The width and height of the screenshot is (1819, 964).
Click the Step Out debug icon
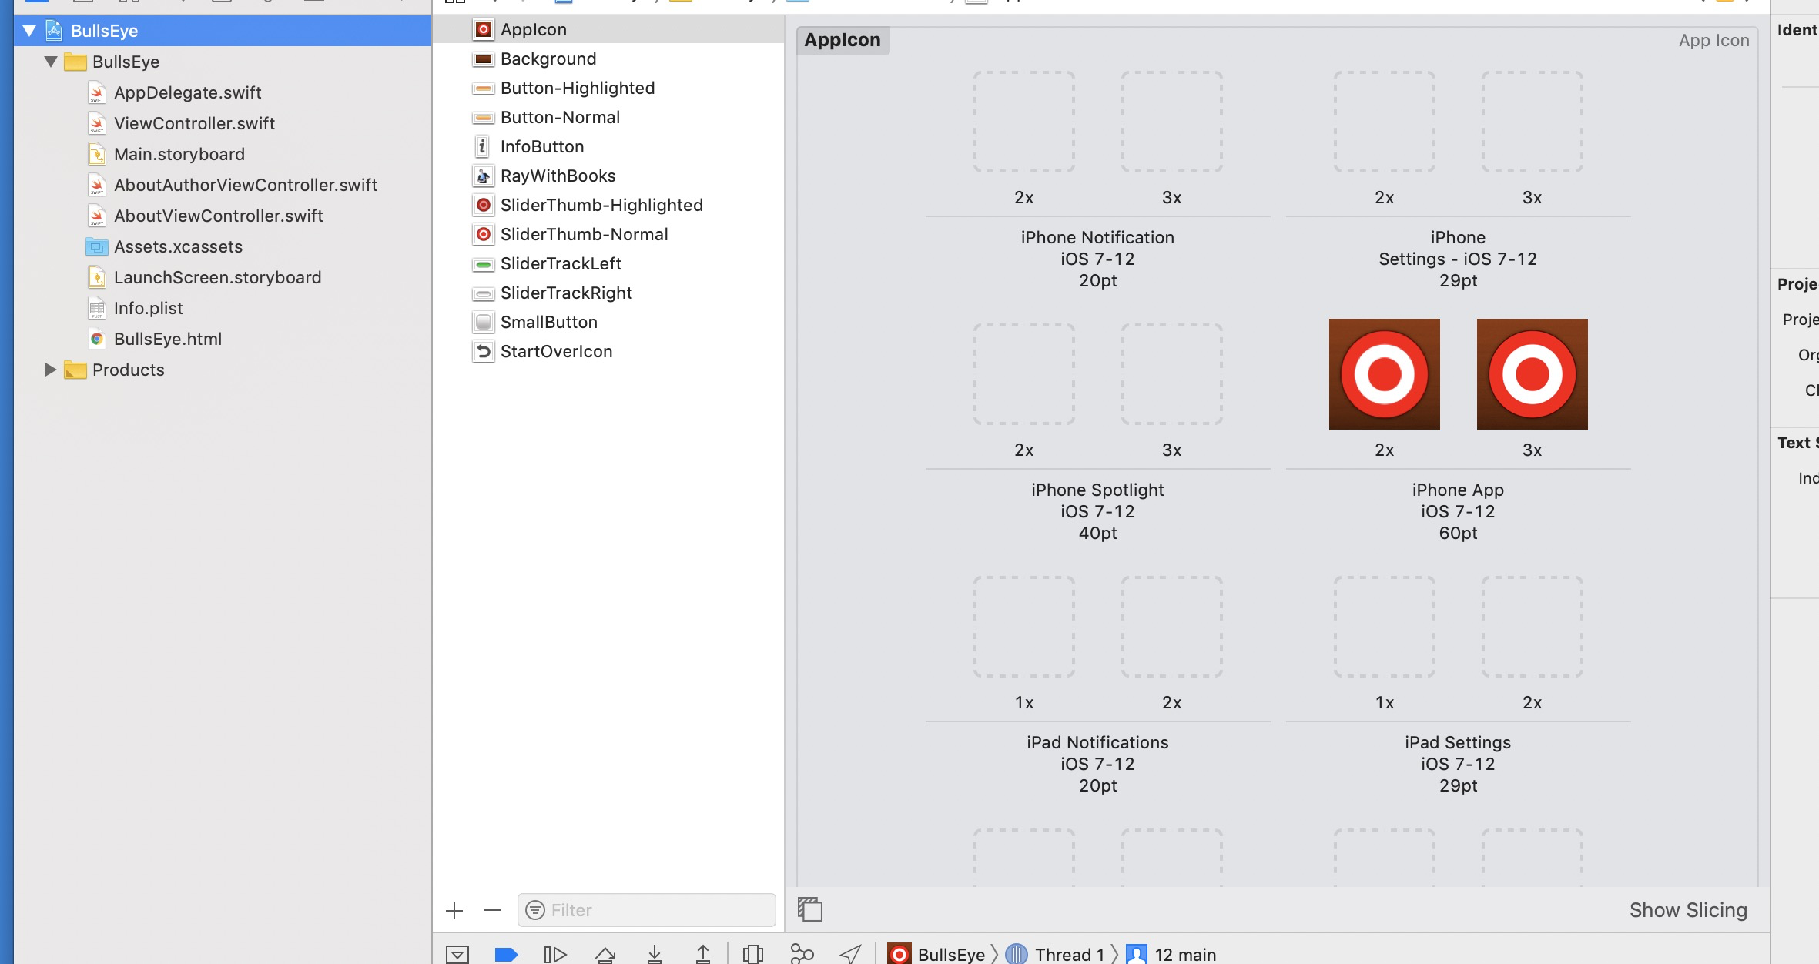(703, 954)
